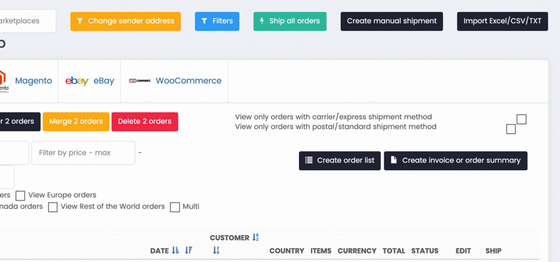Enable View Europe orders checkbox

(20, 195)
